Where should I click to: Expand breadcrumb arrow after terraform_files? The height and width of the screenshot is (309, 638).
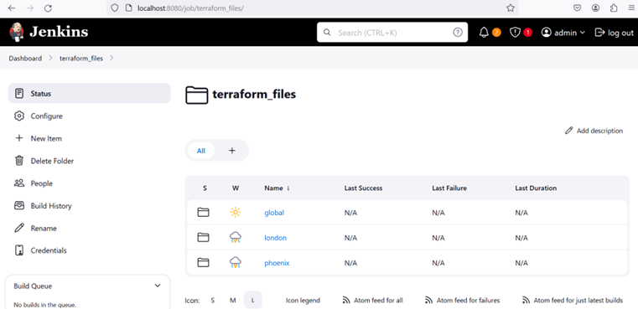pyautogui.click(x=112, y=58)
